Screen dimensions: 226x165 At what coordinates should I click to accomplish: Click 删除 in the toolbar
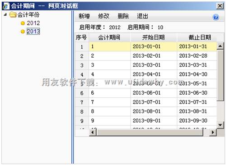(123, 16)
